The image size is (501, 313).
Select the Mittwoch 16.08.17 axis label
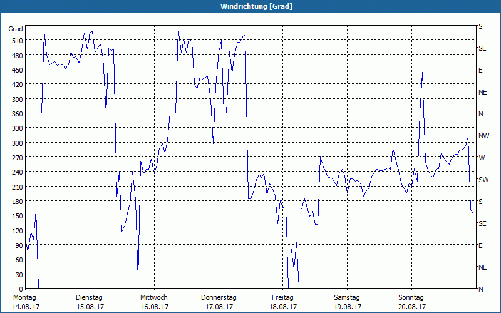[x=155, y=302]
